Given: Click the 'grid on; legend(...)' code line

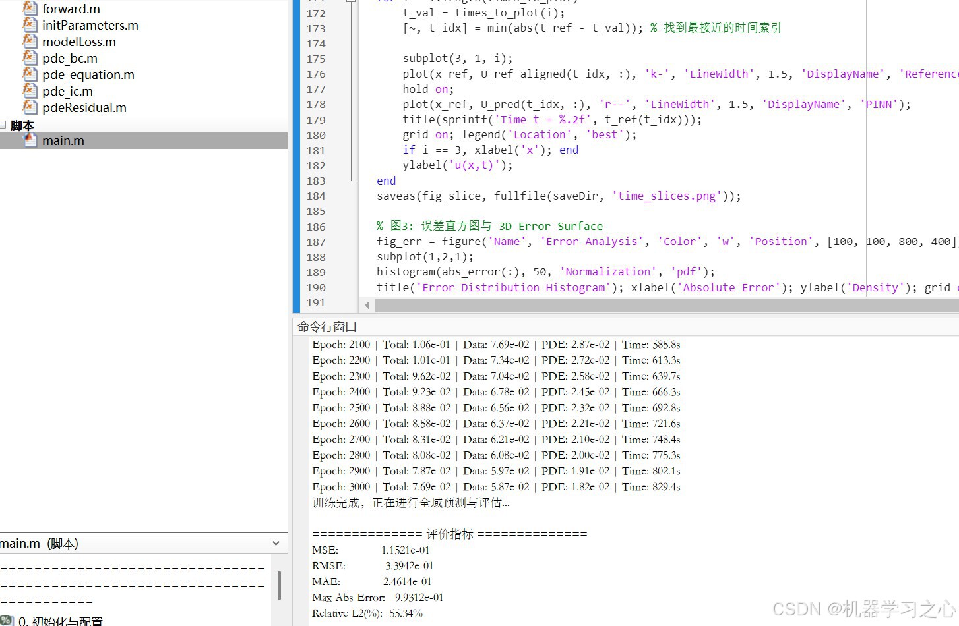Looking at the screenshot, I should point(520,134).
